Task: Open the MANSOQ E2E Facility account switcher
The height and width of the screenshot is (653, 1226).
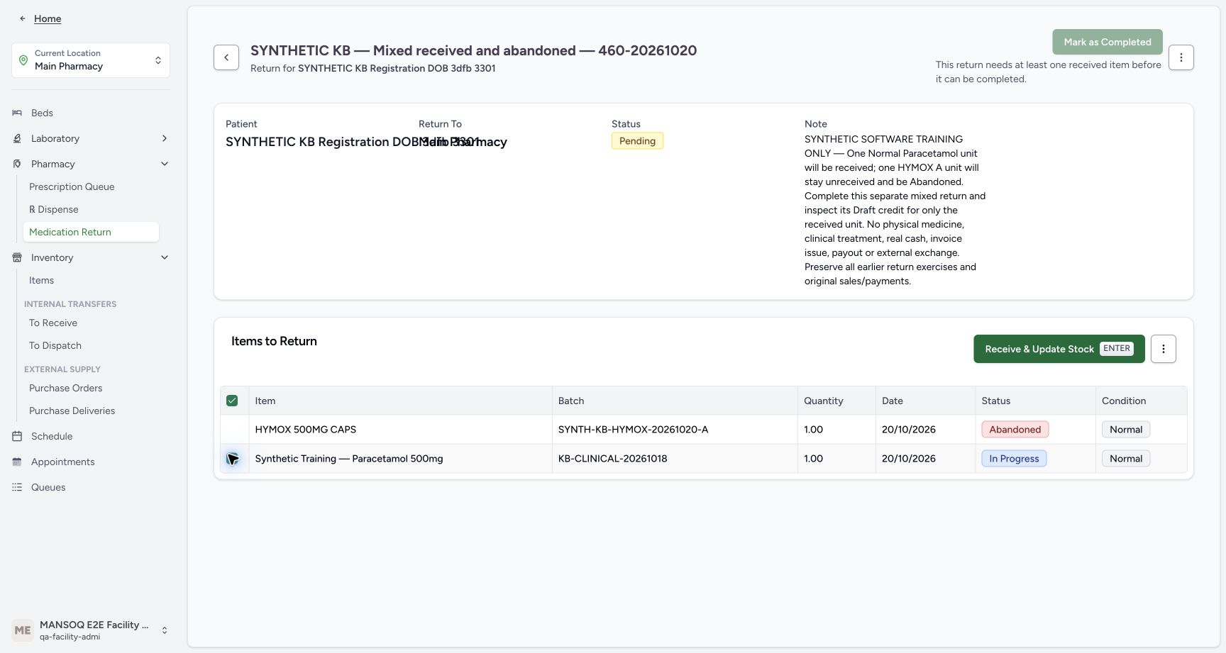Action: [91, 630]
